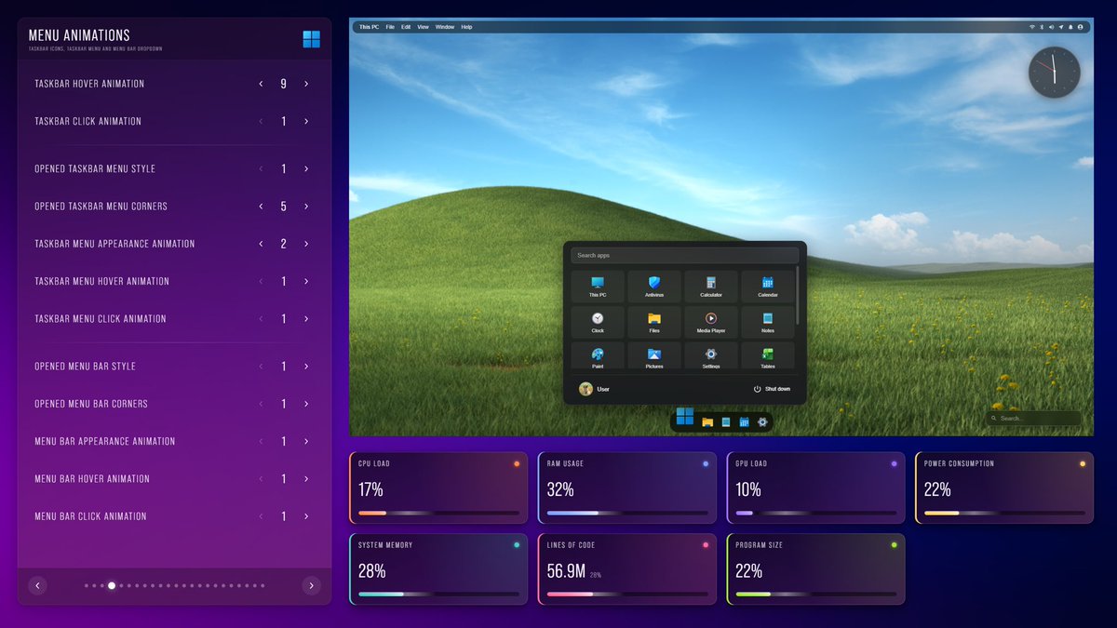Increase Taskbar Click Animation value
The width and height of the screenshot is (1117, 628).
(306, 121)
